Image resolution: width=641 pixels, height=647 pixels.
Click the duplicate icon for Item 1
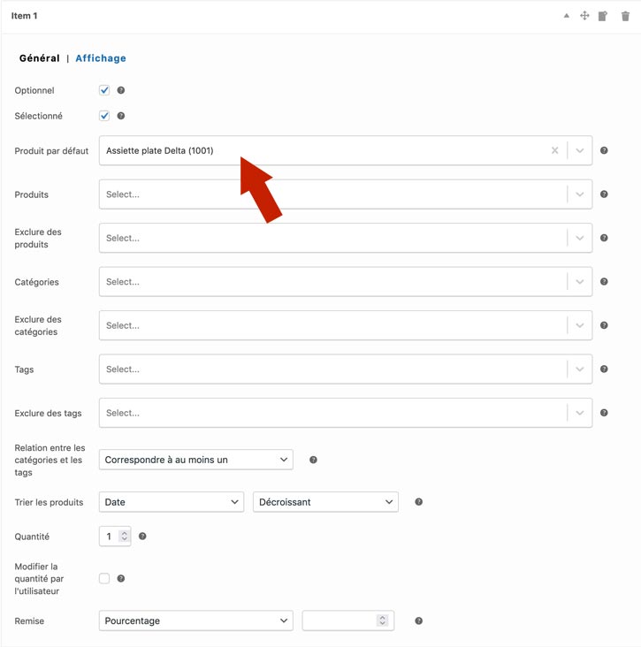click(x=603, y=16)
